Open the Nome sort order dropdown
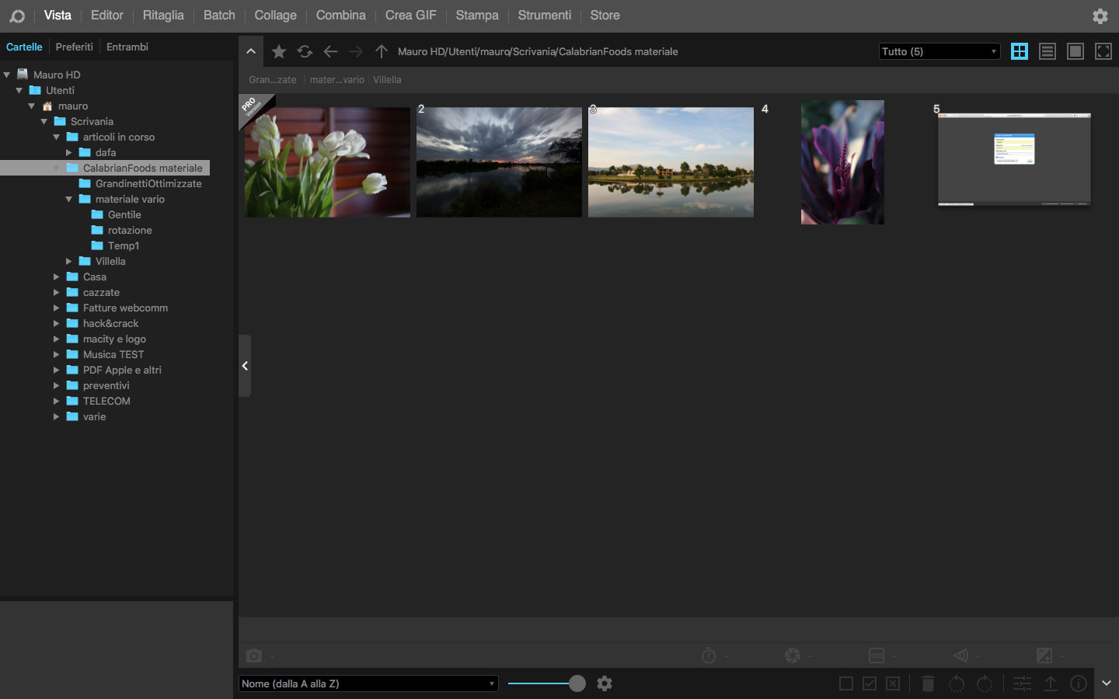Viewport: 1119px width, 699px height. (368, 683)
